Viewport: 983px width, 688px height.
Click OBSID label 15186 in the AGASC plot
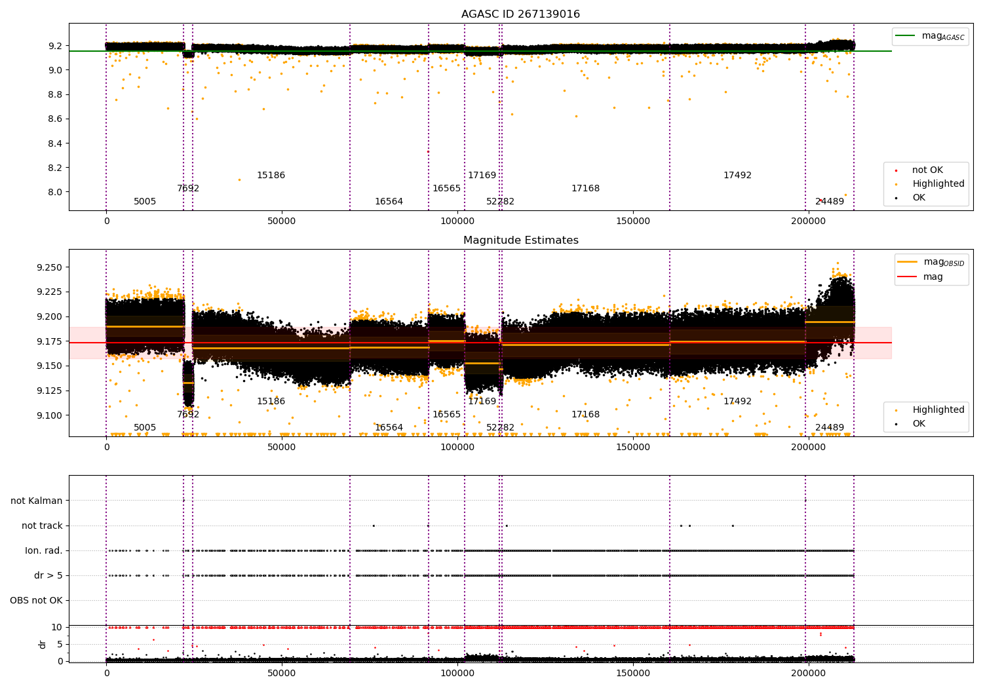click(271, 176)
